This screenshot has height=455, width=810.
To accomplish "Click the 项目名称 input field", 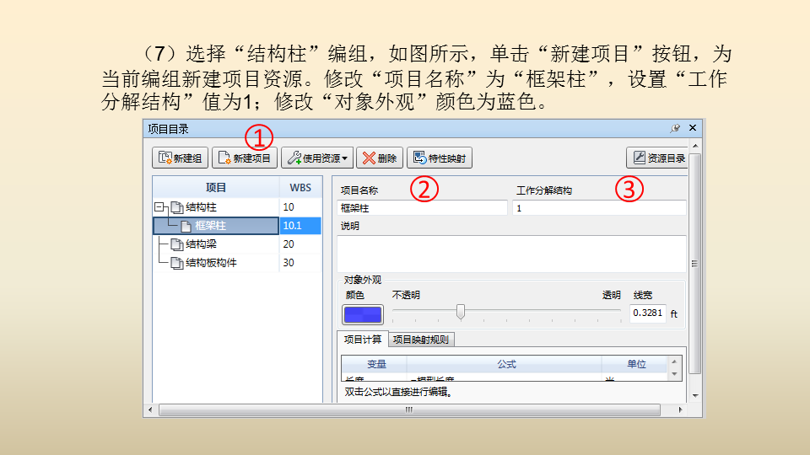I will (x=422, y=208).
